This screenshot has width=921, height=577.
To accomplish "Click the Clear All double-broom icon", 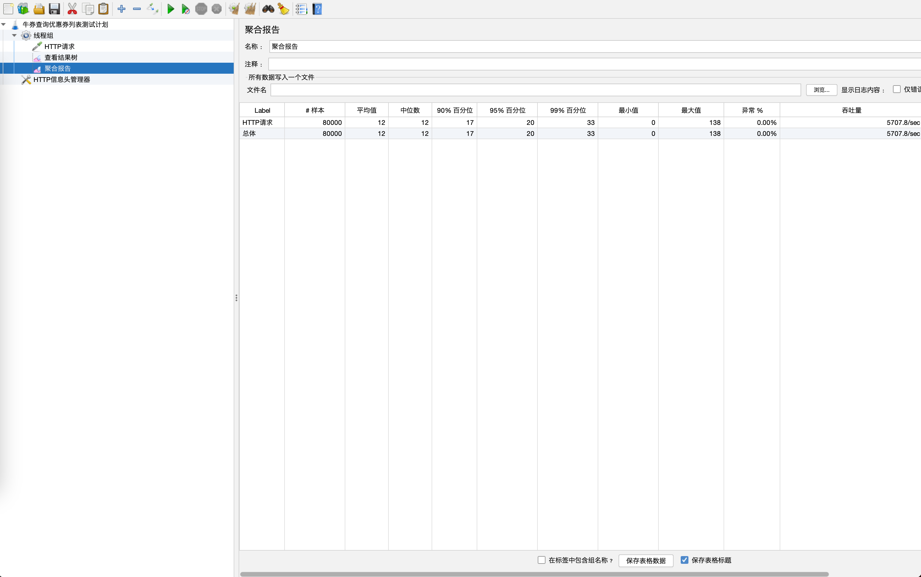I will coord(250,9).
